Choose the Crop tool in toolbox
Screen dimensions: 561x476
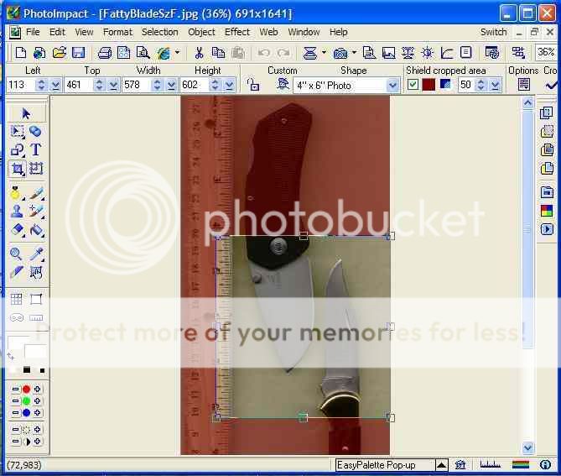[x=17, y=169]
